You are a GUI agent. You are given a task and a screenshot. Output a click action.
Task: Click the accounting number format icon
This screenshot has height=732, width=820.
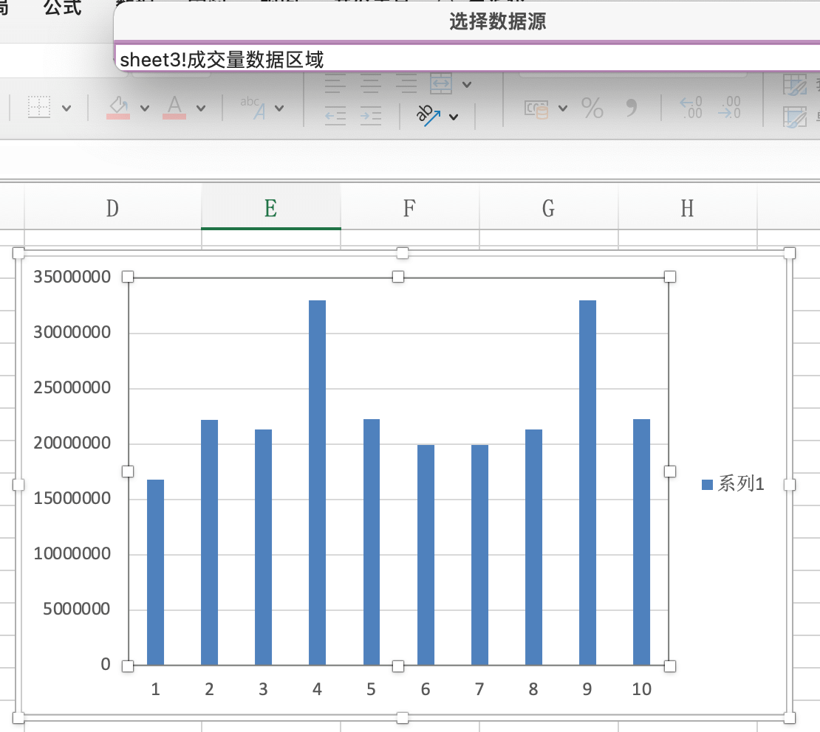tap(536, 108)
